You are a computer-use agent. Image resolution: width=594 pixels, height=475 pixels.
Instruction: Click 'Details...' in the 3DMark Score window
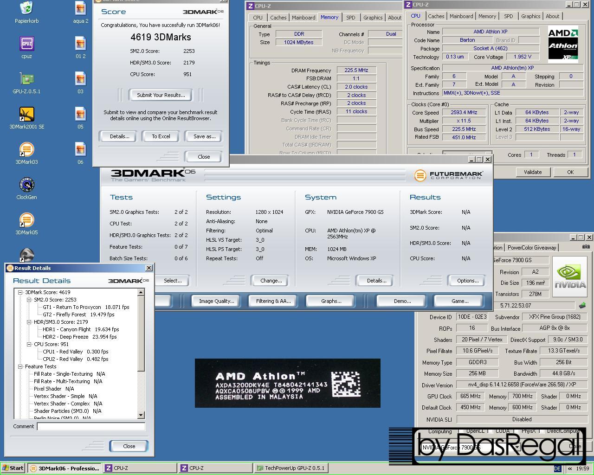point(119,136)
